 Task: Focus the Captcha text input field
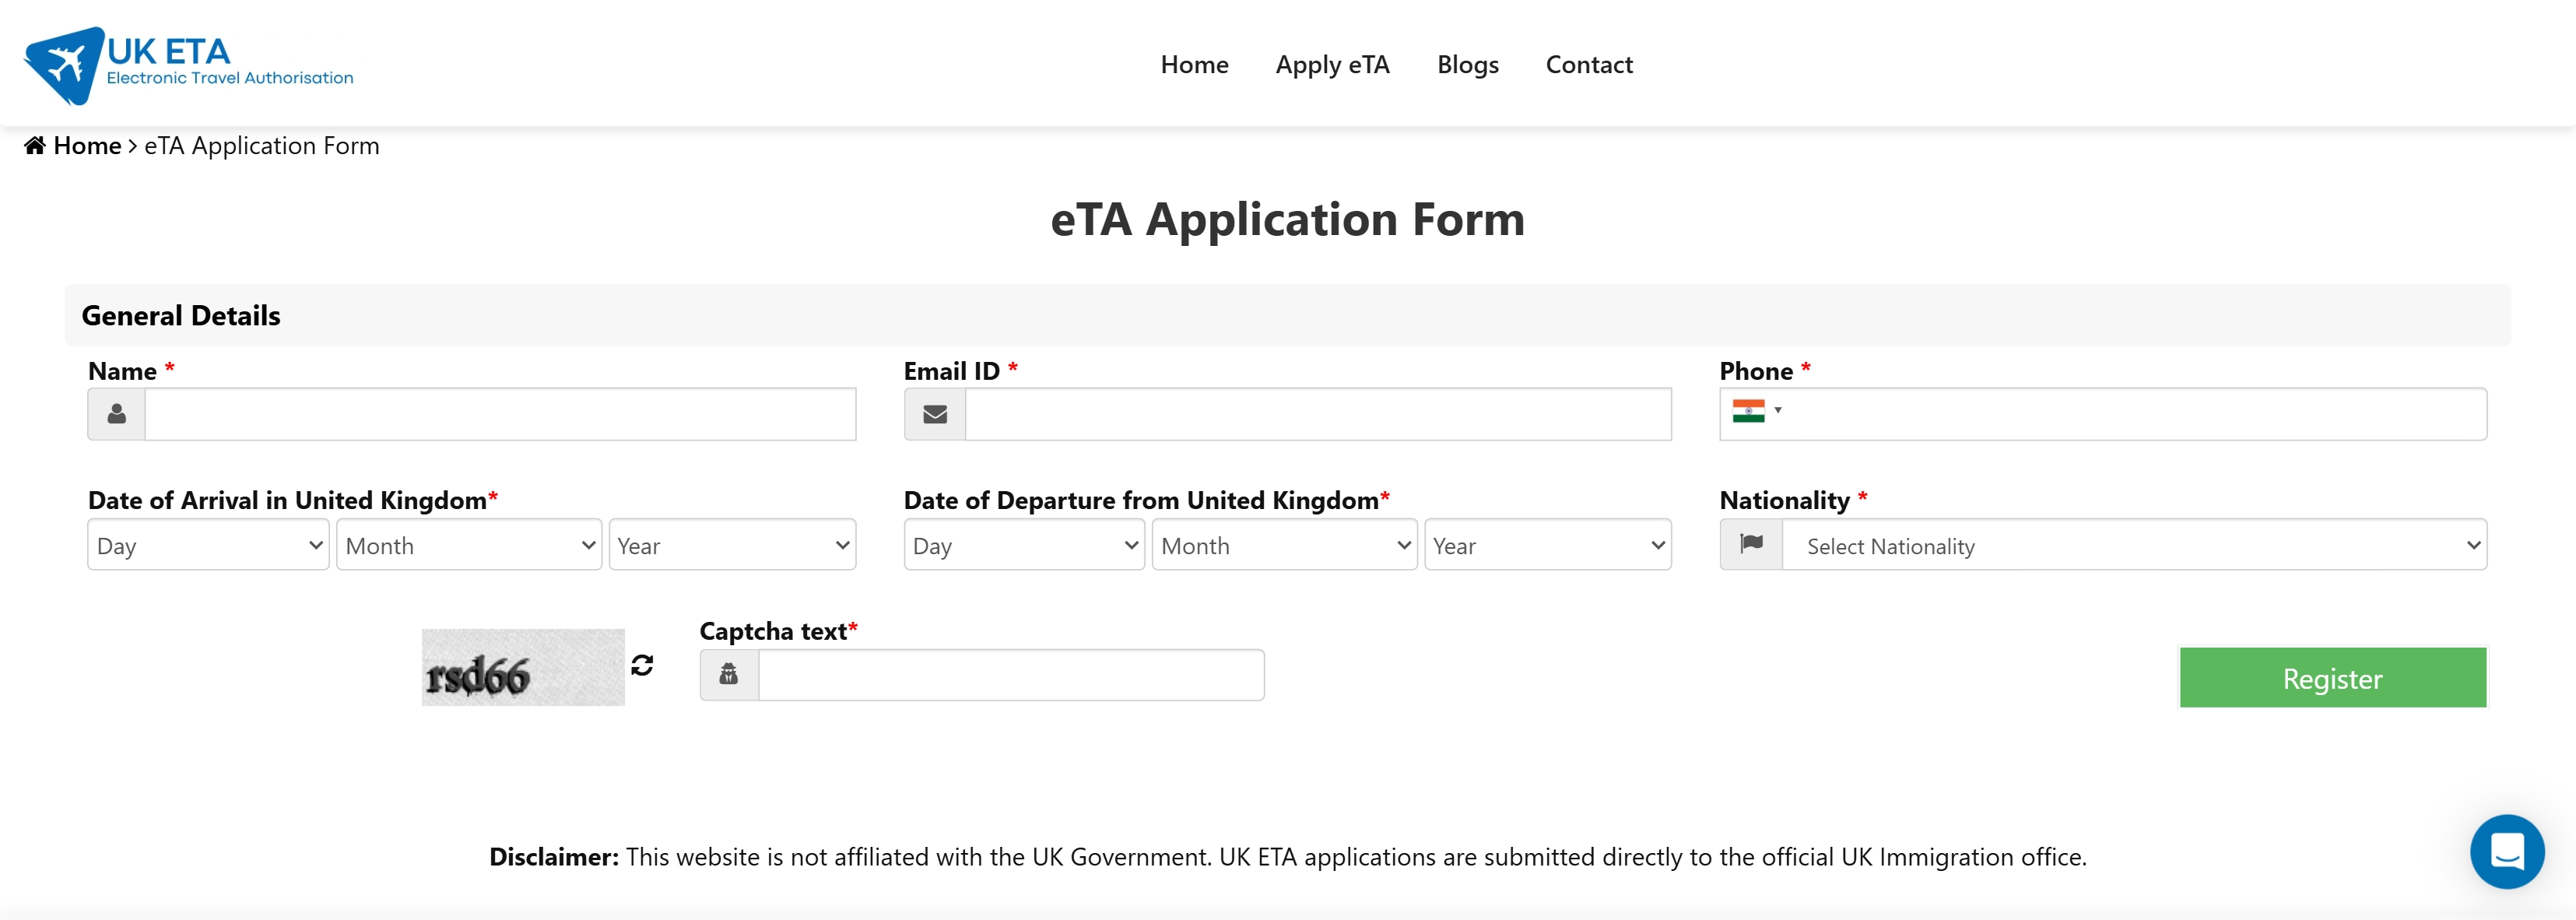1011,675
